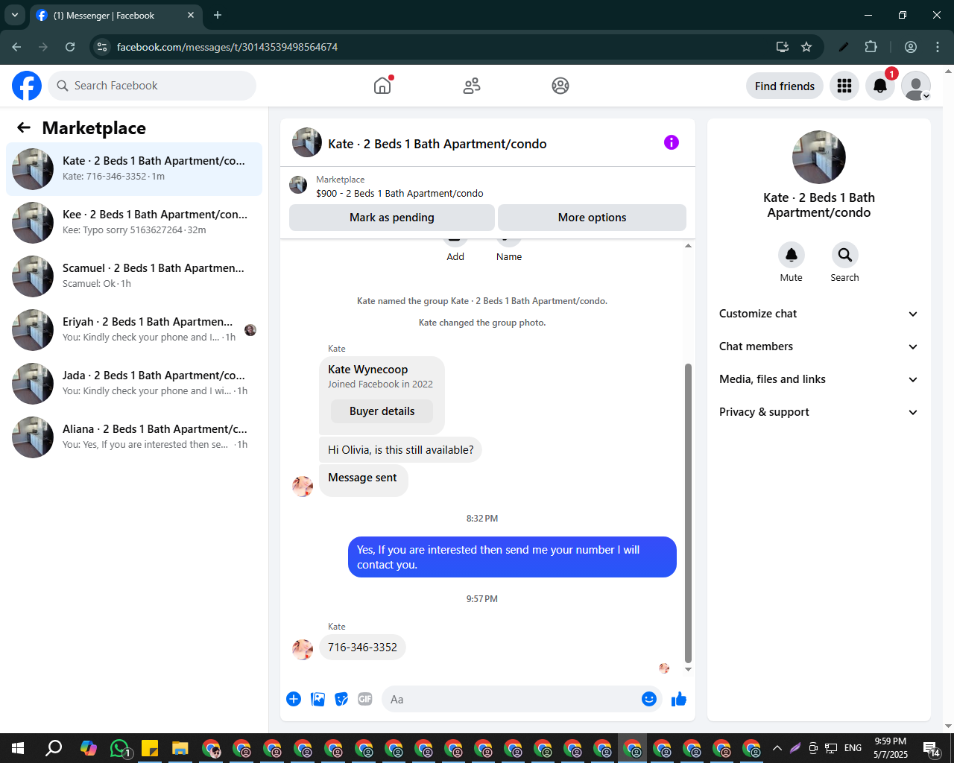The width and height of the screenshot is (954, 763).
Task: Go back from Marketplace chats
Action: click(x=24, y=127)
